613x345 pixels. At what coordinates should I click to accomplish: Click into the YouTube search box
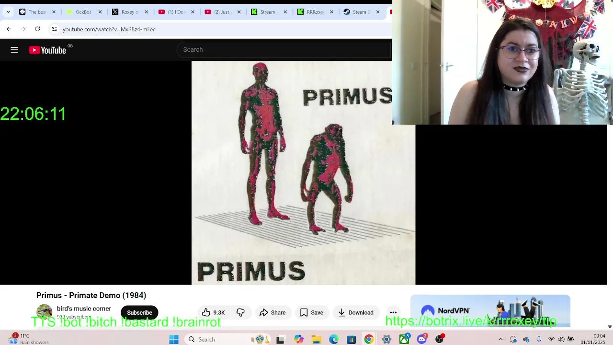pos(285,50)
